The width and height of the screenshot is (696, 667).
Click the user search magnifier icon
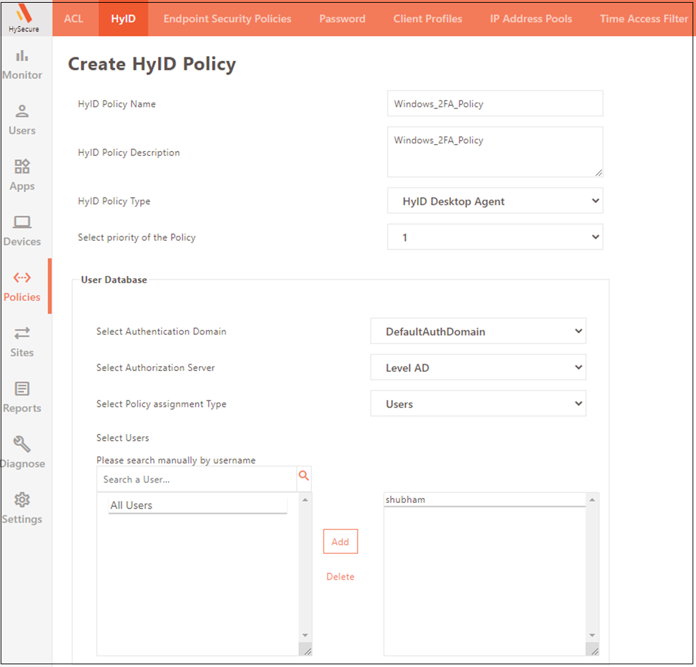[x=304, y=476]
